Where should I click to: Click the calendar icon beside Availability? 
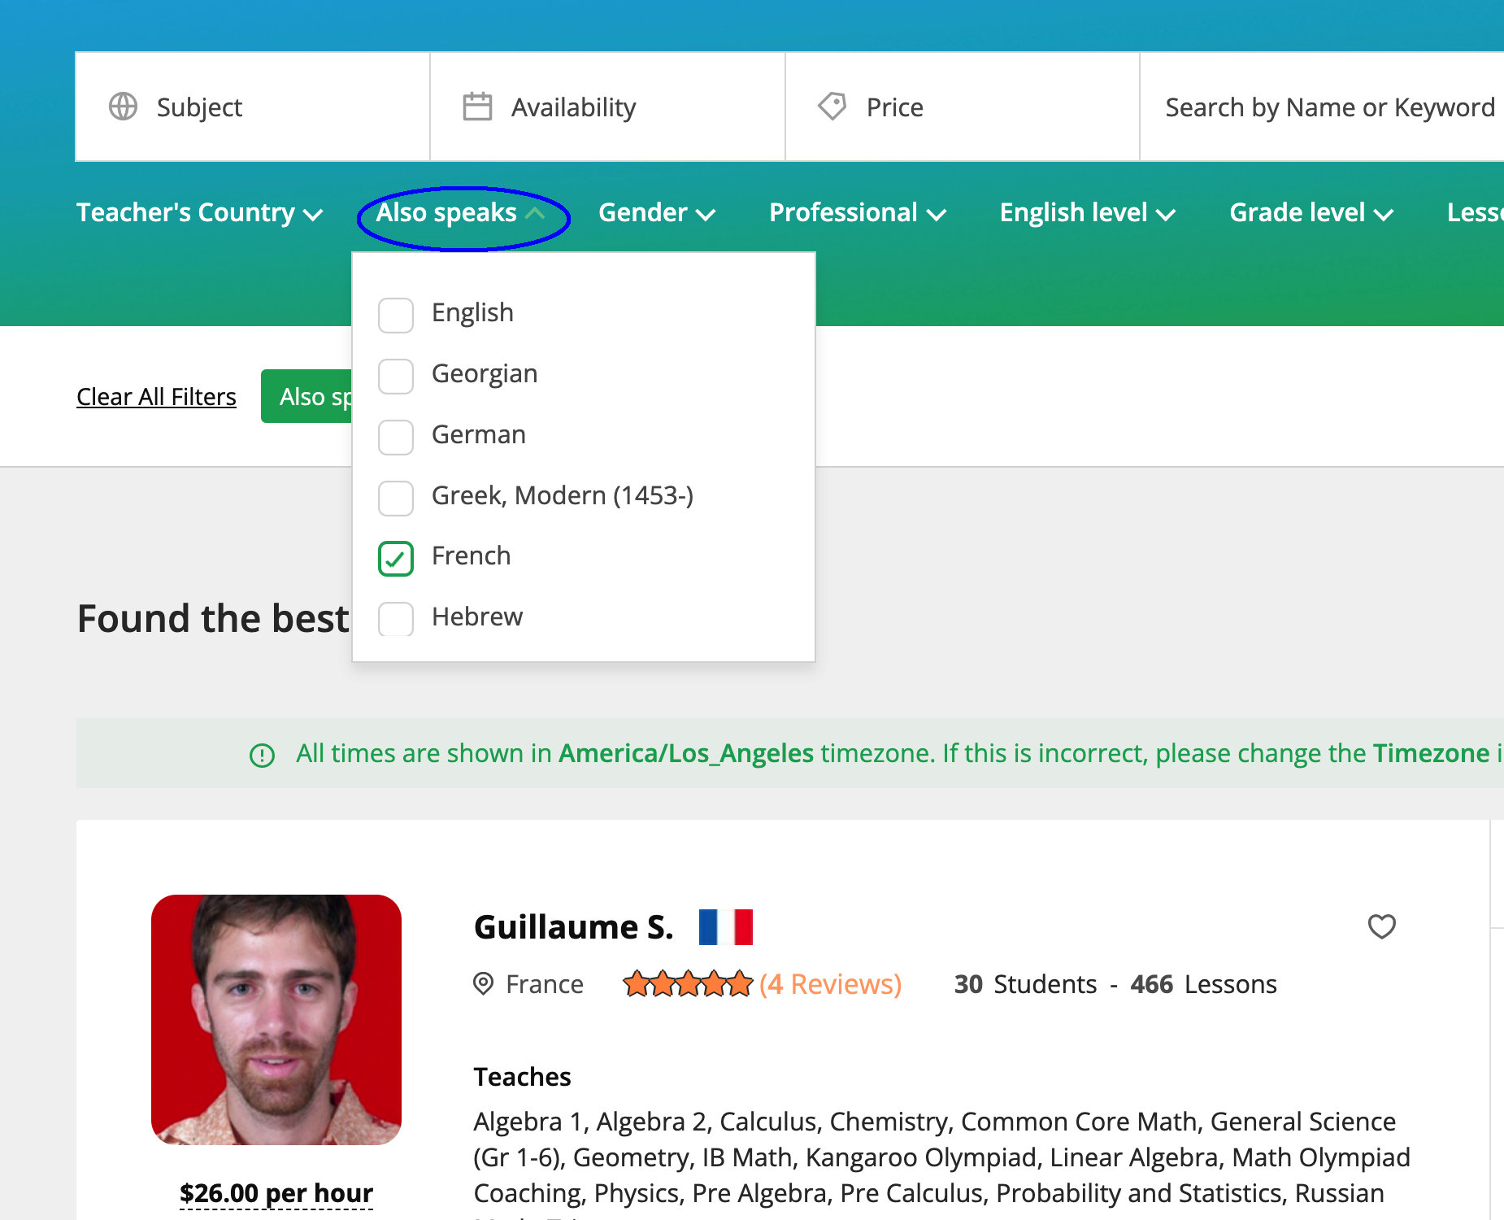pyautogui.click(x=477, y=107)
